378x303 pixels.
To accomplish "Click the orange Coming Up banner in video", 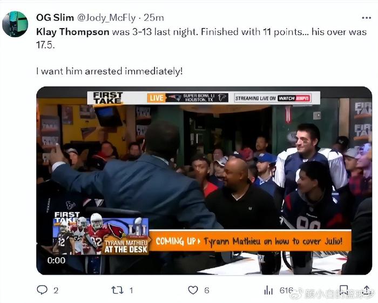I will pyautogui.click(x=250, y=241).
